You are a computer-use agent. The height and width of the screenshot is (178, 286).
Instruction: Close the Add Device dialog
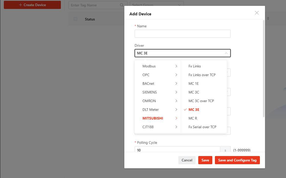click(x=257, y=13)
